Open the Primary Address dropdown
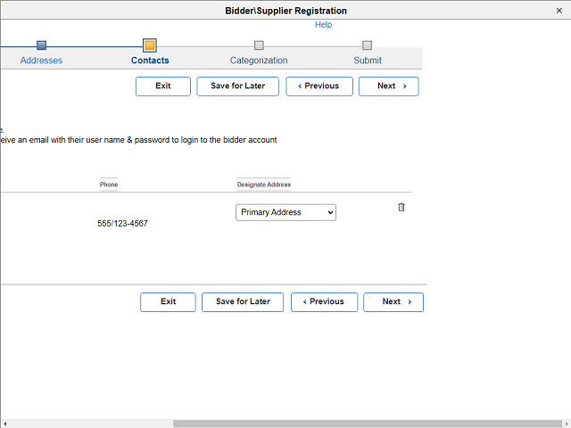The height and width of the screenshot is (428, 571). 285,212
